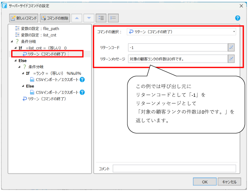Viewport: 249px width, 192px height.
Task: Collapse the nested Else branch
Action: coord(23,86)
